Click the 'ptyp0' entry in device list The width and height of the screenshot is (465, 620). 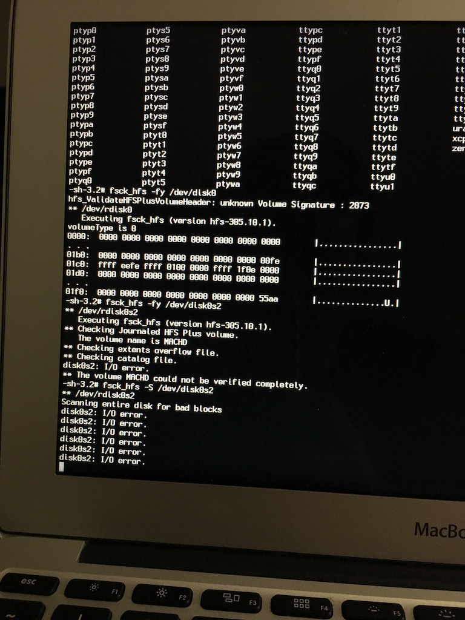click(x=85, y=30)
